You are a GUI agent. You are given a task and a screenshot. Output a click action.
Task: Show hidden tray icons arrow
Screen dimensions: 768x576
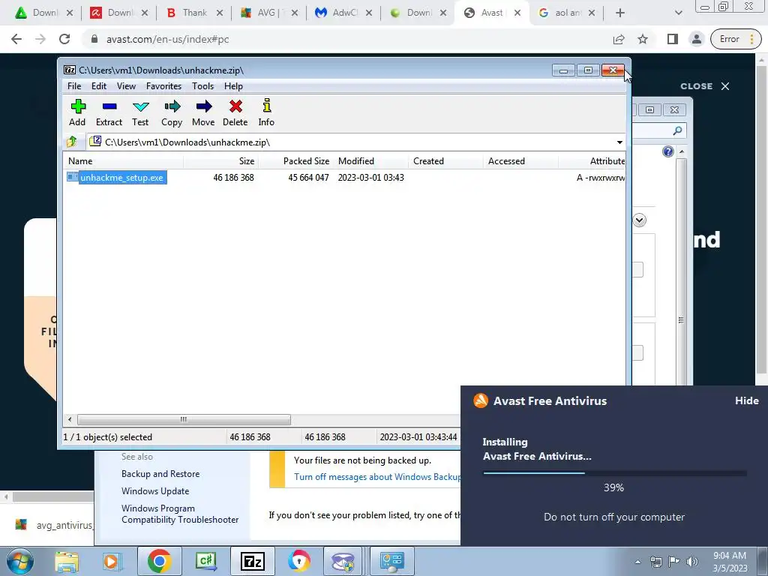(637, 562)
